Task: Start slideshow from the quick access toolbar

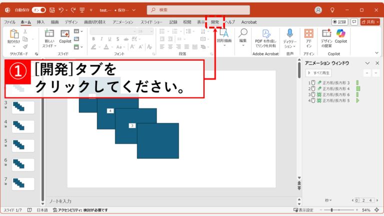Action: pos(82,10)
